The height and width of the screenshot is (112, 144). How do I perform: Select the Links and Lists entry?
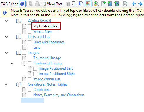[39, 37]
